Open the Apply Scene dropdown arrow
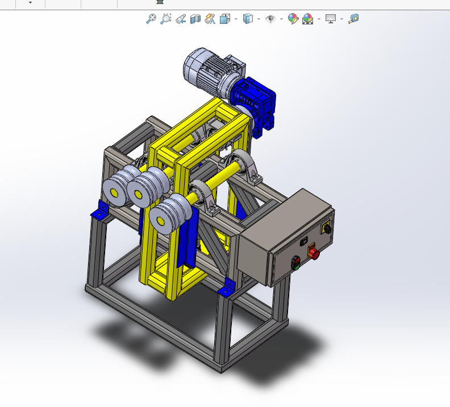This screenshot has width=450, height=407. (319, 19)
